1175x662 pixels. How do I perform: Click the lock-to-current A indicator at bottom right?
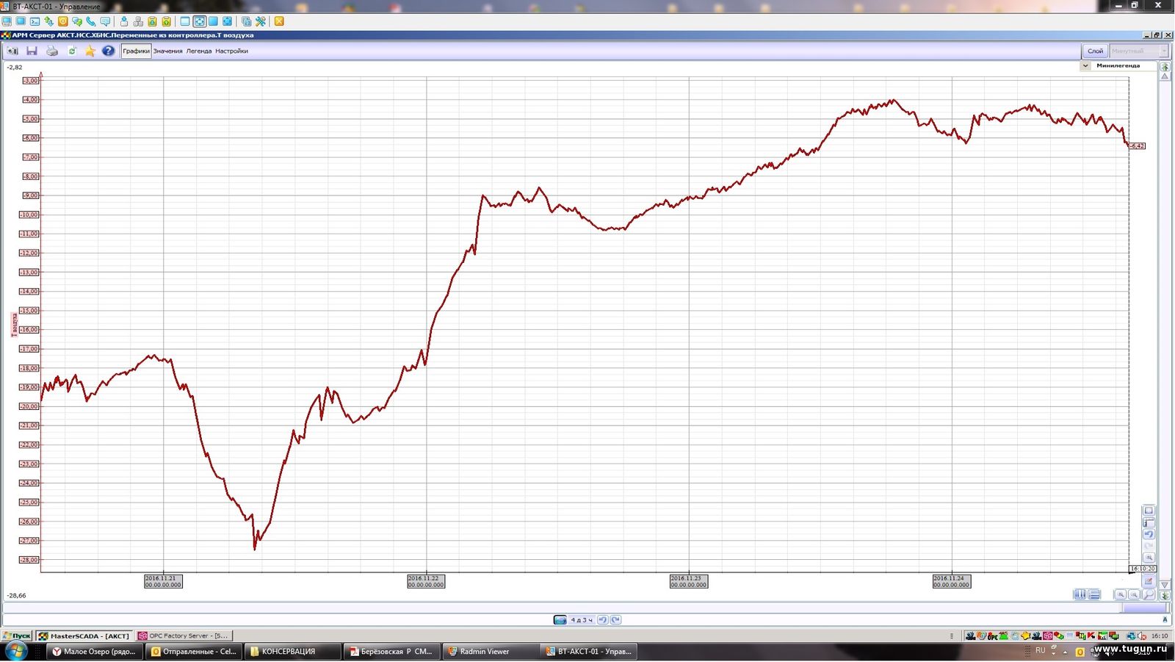pyautogui.click(x=1165, y=619)
